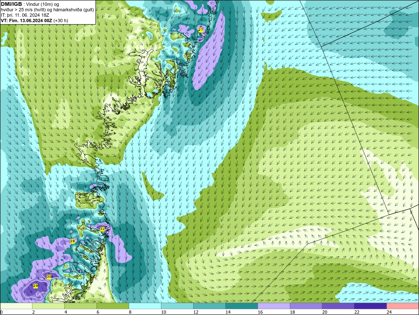419x315 pixels.
Task: Click the title line 'DMI/IGB : Vindur (10m) og'
Action: click(x=30, y=4)
